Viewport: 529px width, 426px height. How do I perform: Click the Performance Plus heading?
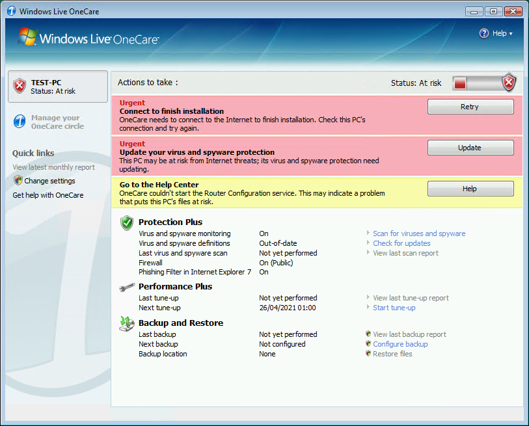point(176,286)
